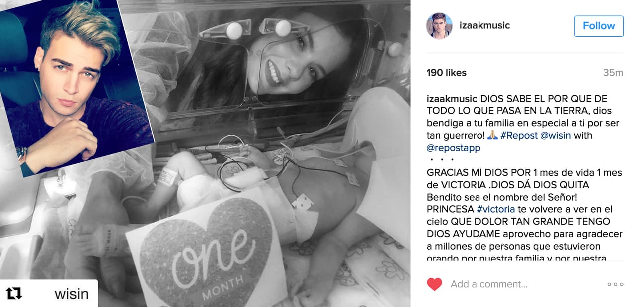
Task: Click the izaakmusic name starting the caption
Action: (x=452, y=99)
